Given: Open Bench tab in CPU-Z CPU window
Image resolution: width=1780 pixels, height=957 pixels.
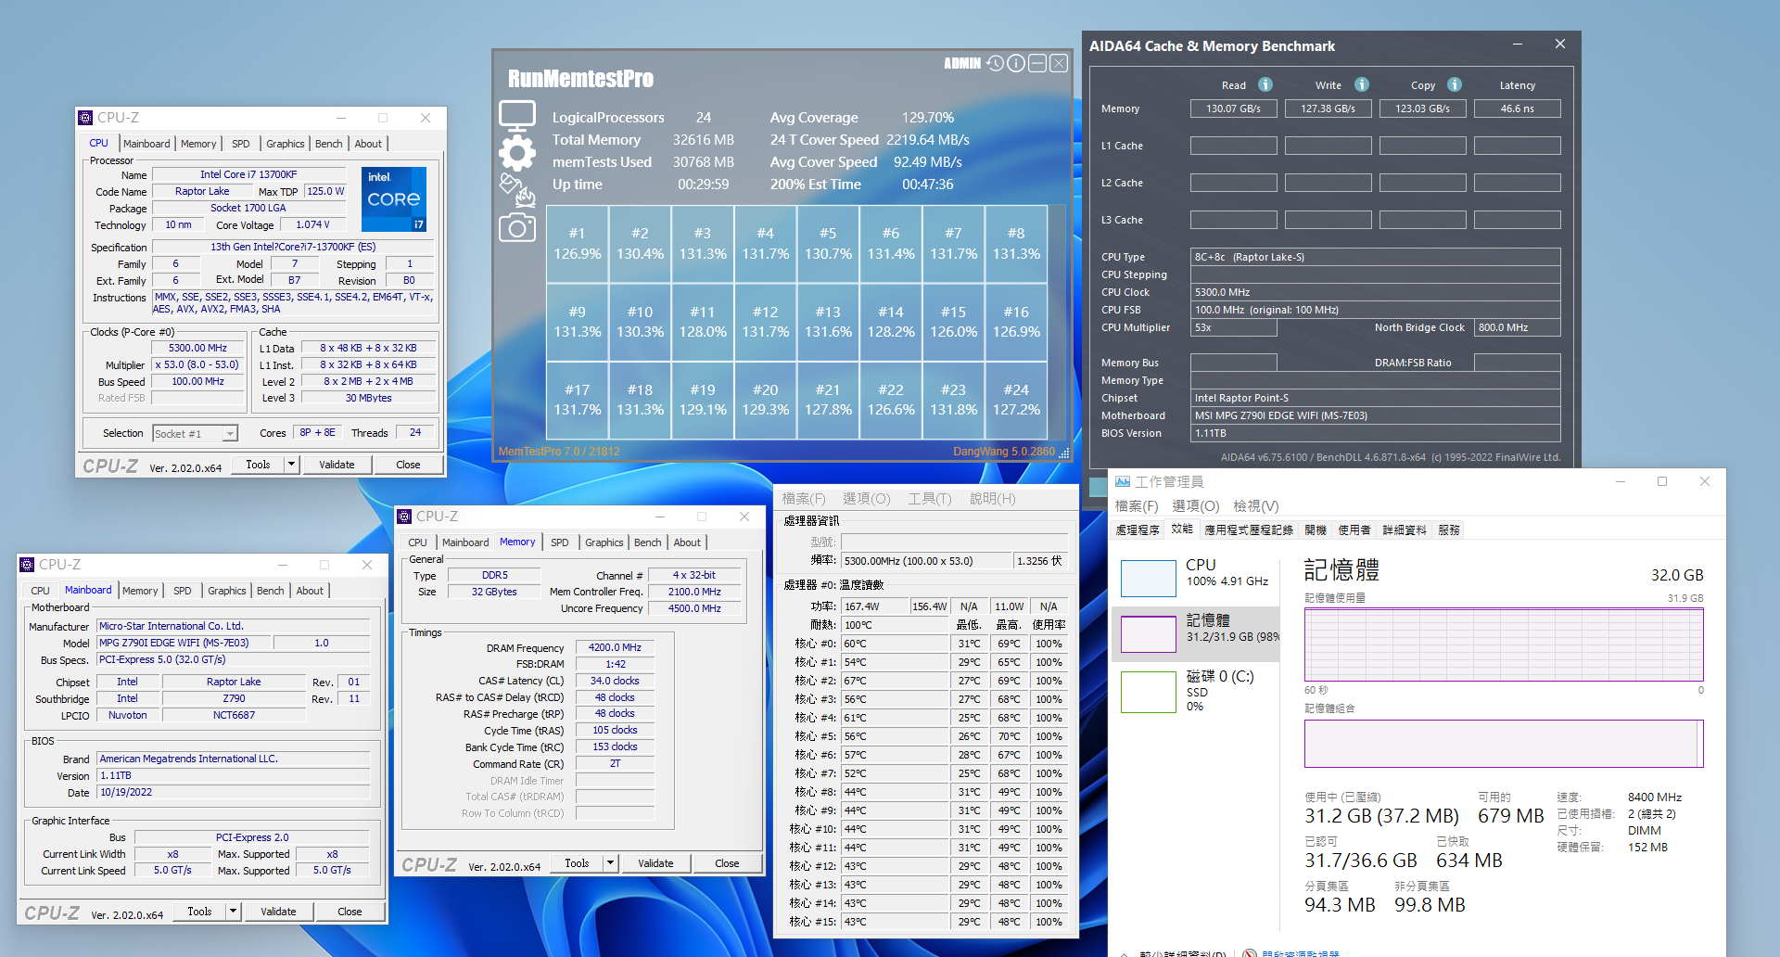Looking at the screenshot, I should (x=329, y=144).
